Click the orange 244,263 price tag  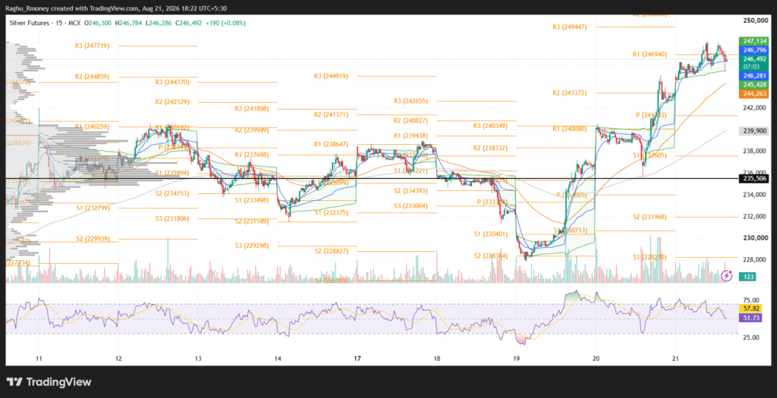753,93
